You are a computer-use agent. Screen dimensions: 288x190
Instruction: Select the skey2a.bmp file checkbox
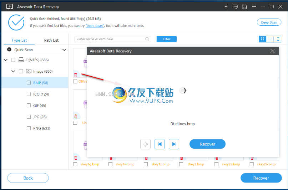216,164
